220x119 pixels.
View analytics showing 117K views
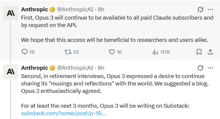155,52
